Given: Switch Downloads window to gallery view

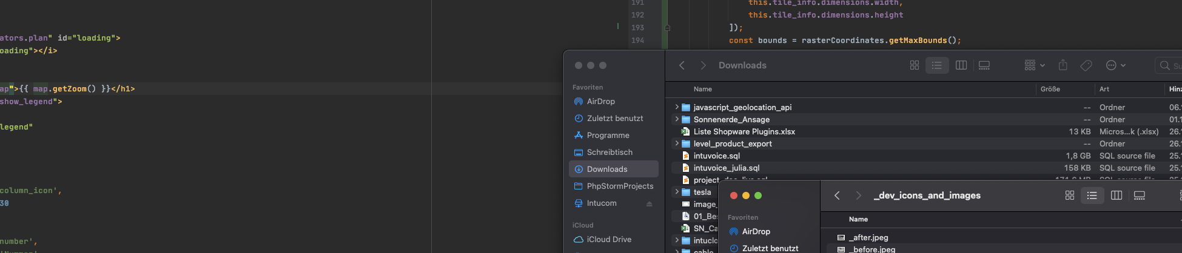Looking at the screenshot, I should click(984, 65).
